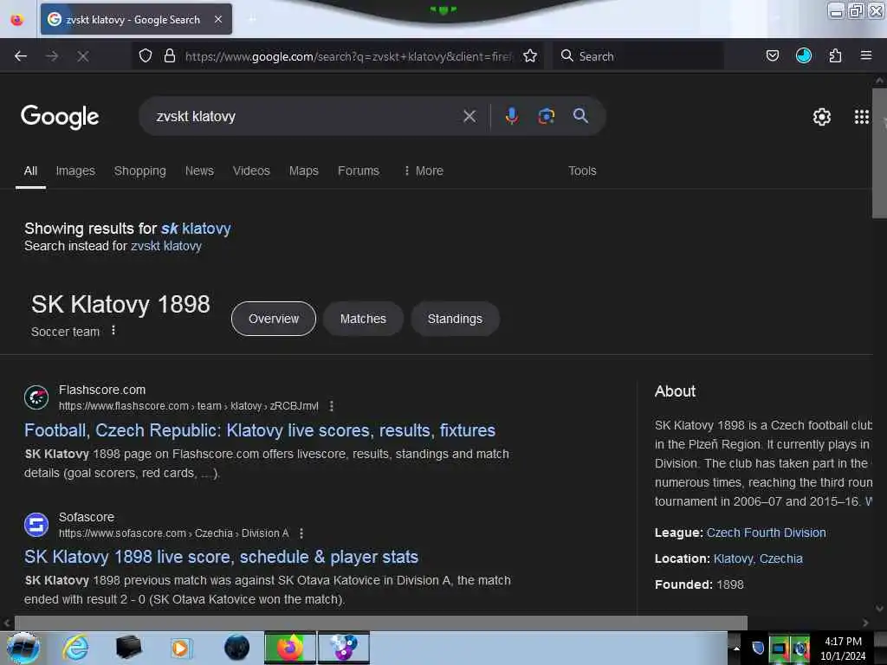Image resolution: width=887 pixels, height=665 pixels.
Task: Bookmark this page with the star icon
Action: (x=530, y=56)
